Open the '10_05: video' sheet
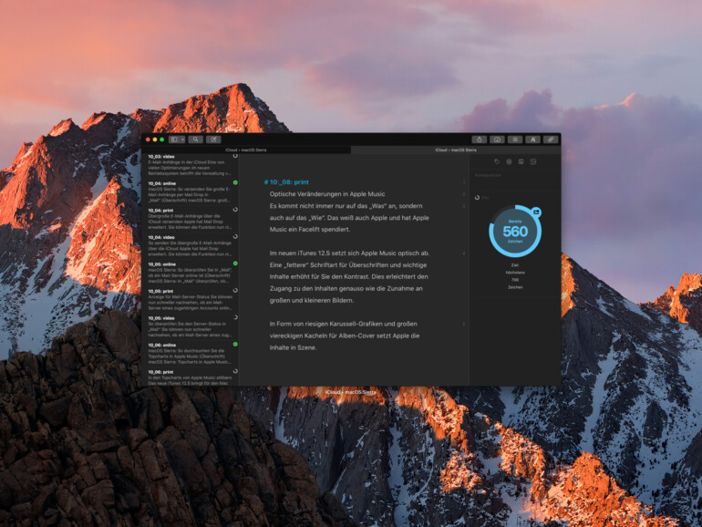702x527 pixels. pos(190,326)
